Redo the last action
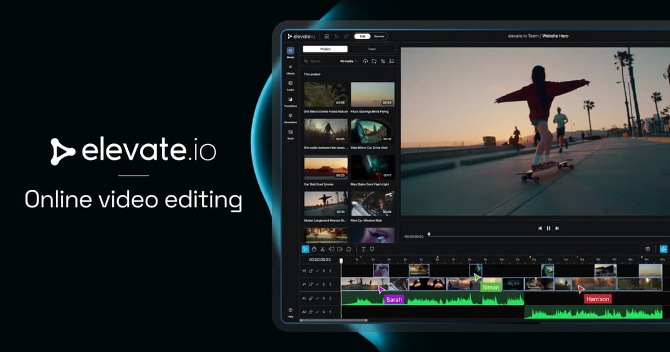The image size is (670, 352). tap(346, 37)
